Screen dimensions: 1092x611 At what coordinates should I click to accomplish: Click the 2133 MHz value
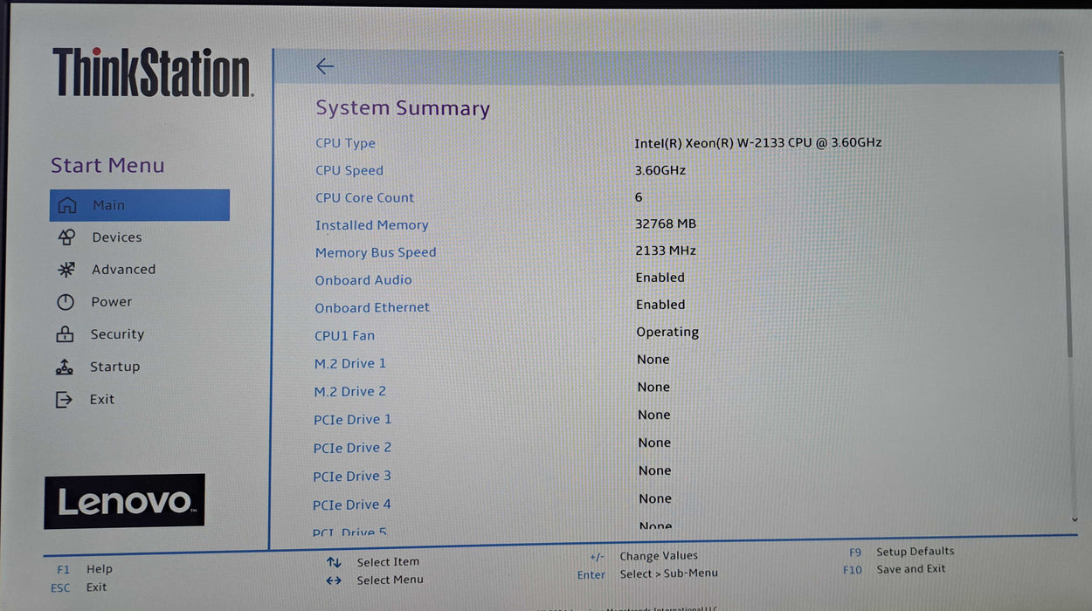pyautogui.click(x=666, y=251)
